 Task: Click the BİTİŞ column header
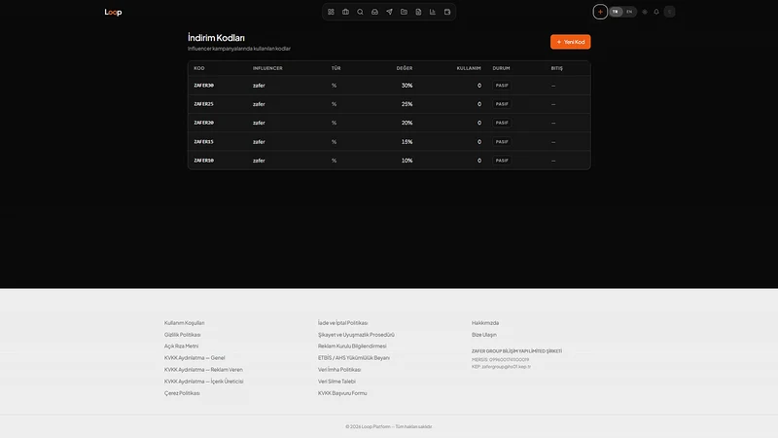(x=556, y=68)
